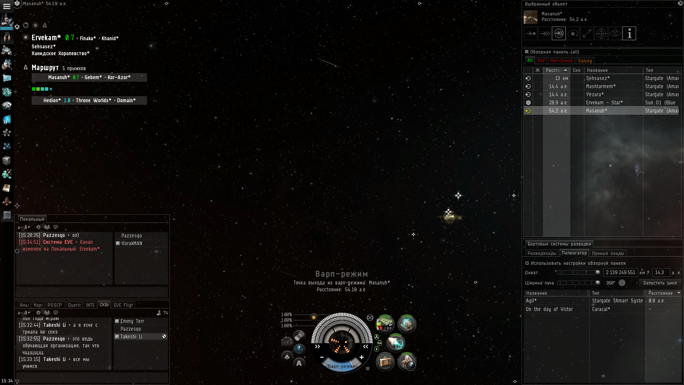
Task: Toggle the sun icon in info panel header
Action: click(35, 25)
